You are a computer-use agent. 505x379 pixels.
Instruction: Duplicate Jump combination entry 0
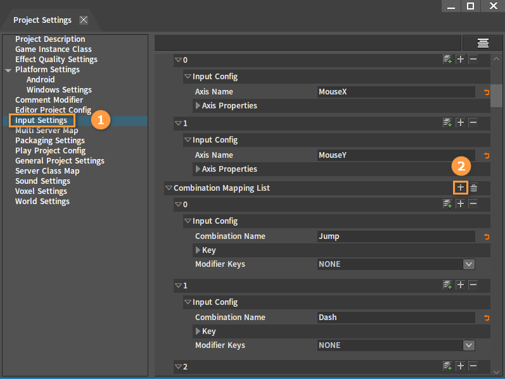447,203
